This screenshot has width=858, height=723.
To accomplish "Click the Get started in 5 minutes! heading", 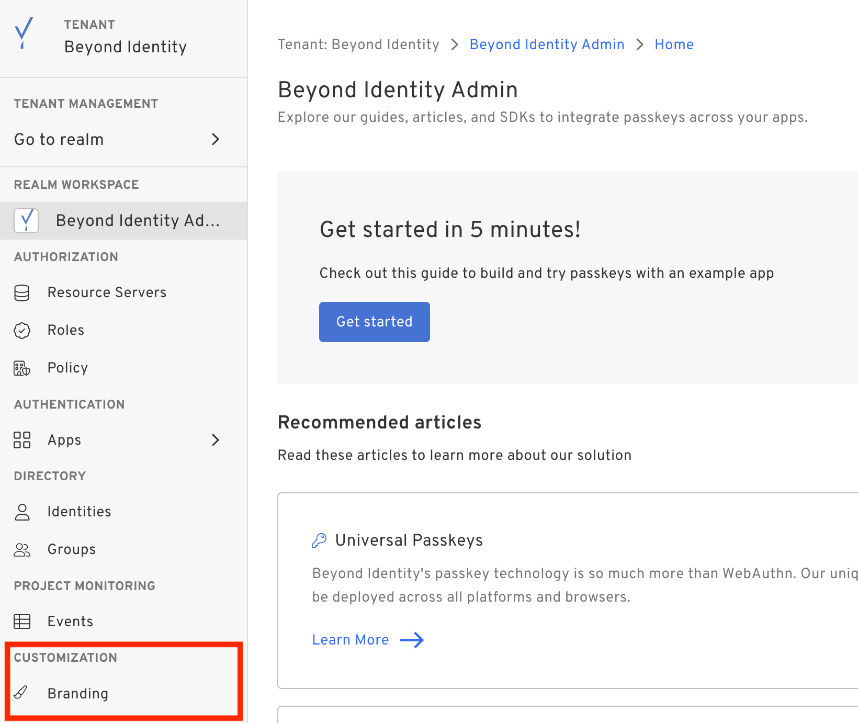I will [450, 230].
